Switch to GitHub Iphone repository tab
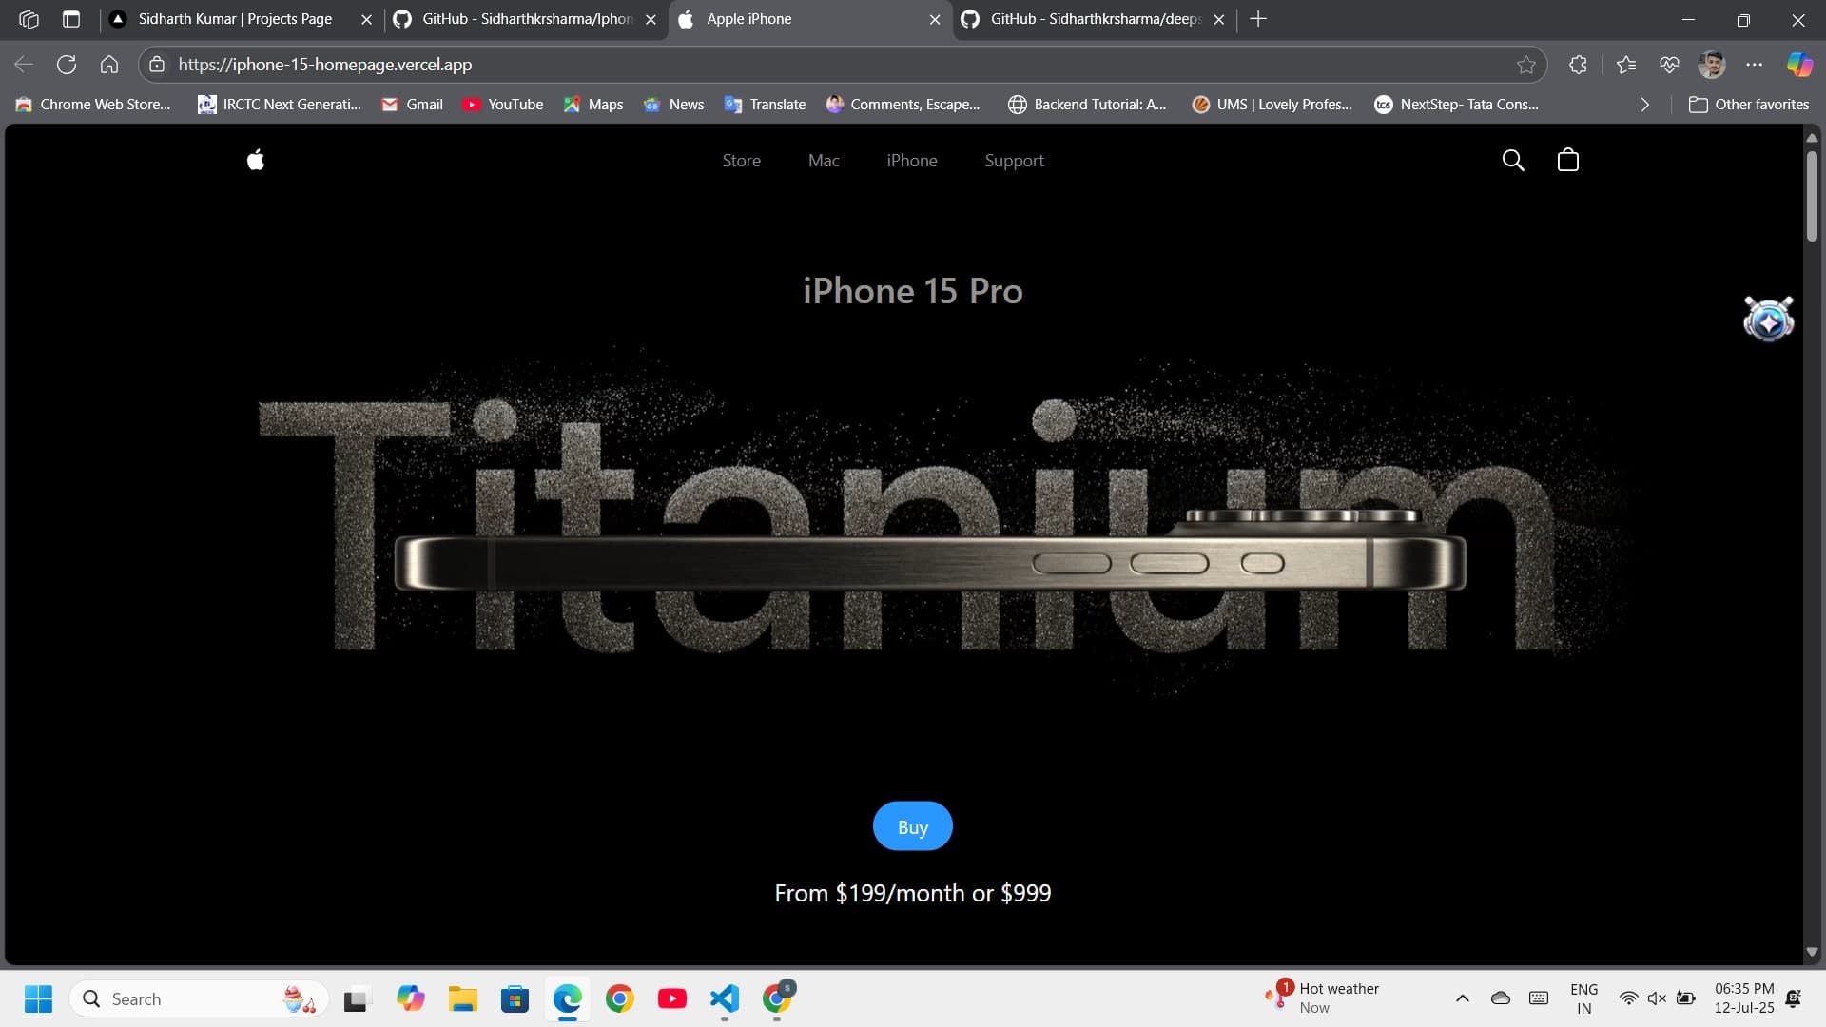This screenshot has height=1027, width=1826. pos(527,19)
